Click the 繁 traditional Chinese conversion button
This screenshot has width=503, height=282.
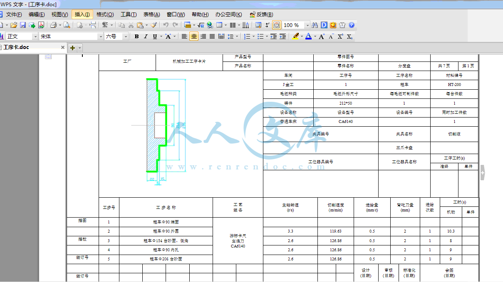tap(105, 25)
